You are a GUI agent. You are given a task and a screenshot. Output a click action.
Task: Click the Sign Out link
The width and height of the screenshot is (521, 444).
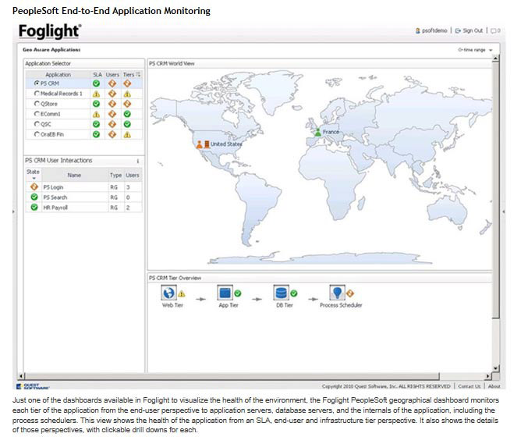(x=473, y=30)
